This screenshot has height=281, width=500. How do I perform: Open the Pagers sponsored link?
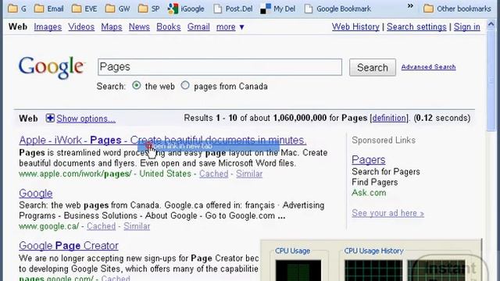[368, 159]
